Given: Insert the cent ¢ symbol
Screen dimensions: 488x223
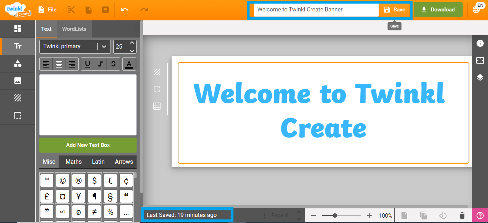Looking at the screenshot, I should tap(126, 180).
